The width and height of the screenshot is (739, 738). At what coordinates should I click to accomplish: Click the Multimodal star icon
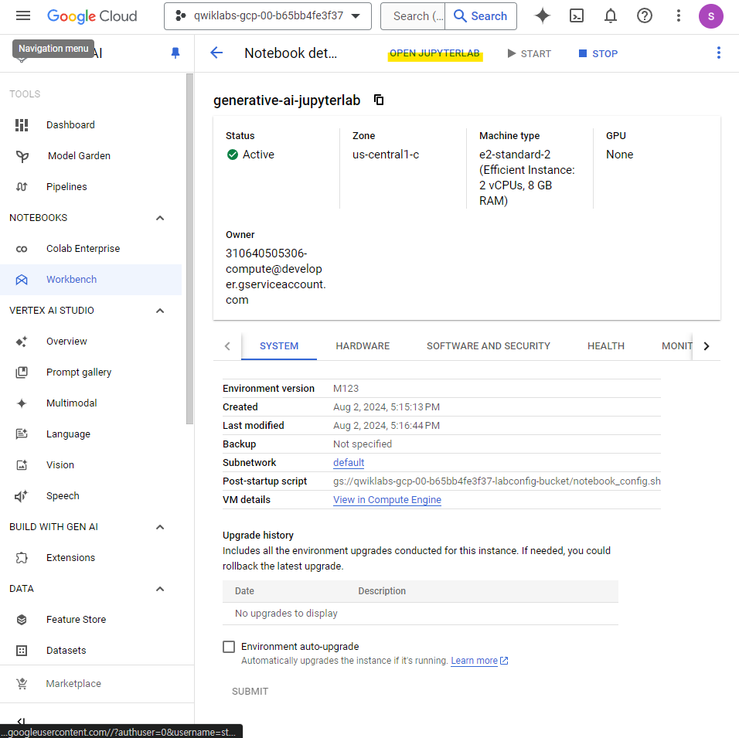pos(22,403)
